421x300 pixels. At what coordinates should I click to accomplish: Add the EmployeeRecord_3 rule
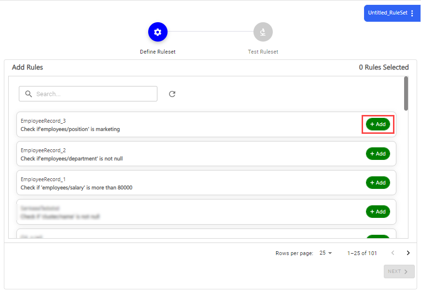pos(378,124)
